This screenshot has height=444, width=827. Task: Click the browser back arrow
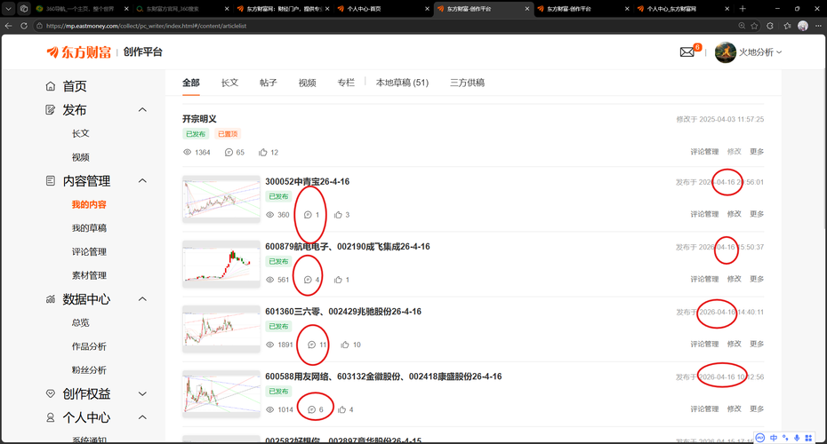point(8,25)
